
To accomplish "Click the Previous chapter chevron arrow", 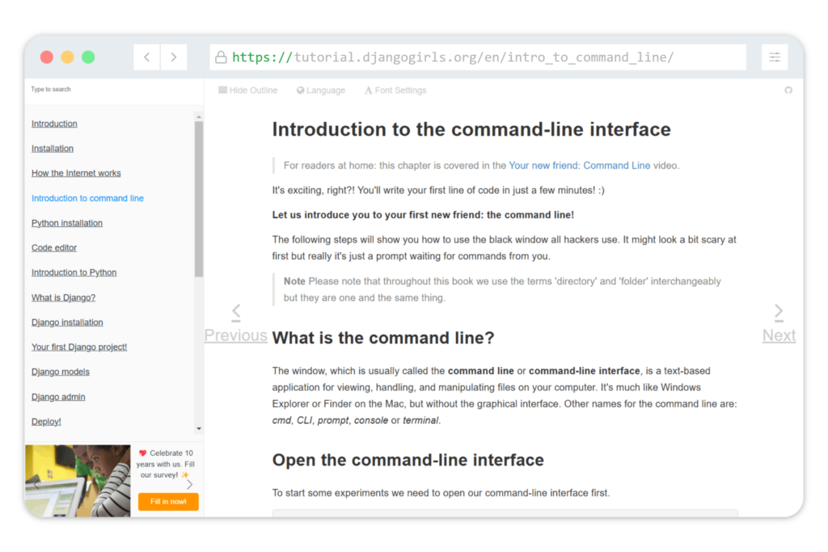I will [236, 312].
